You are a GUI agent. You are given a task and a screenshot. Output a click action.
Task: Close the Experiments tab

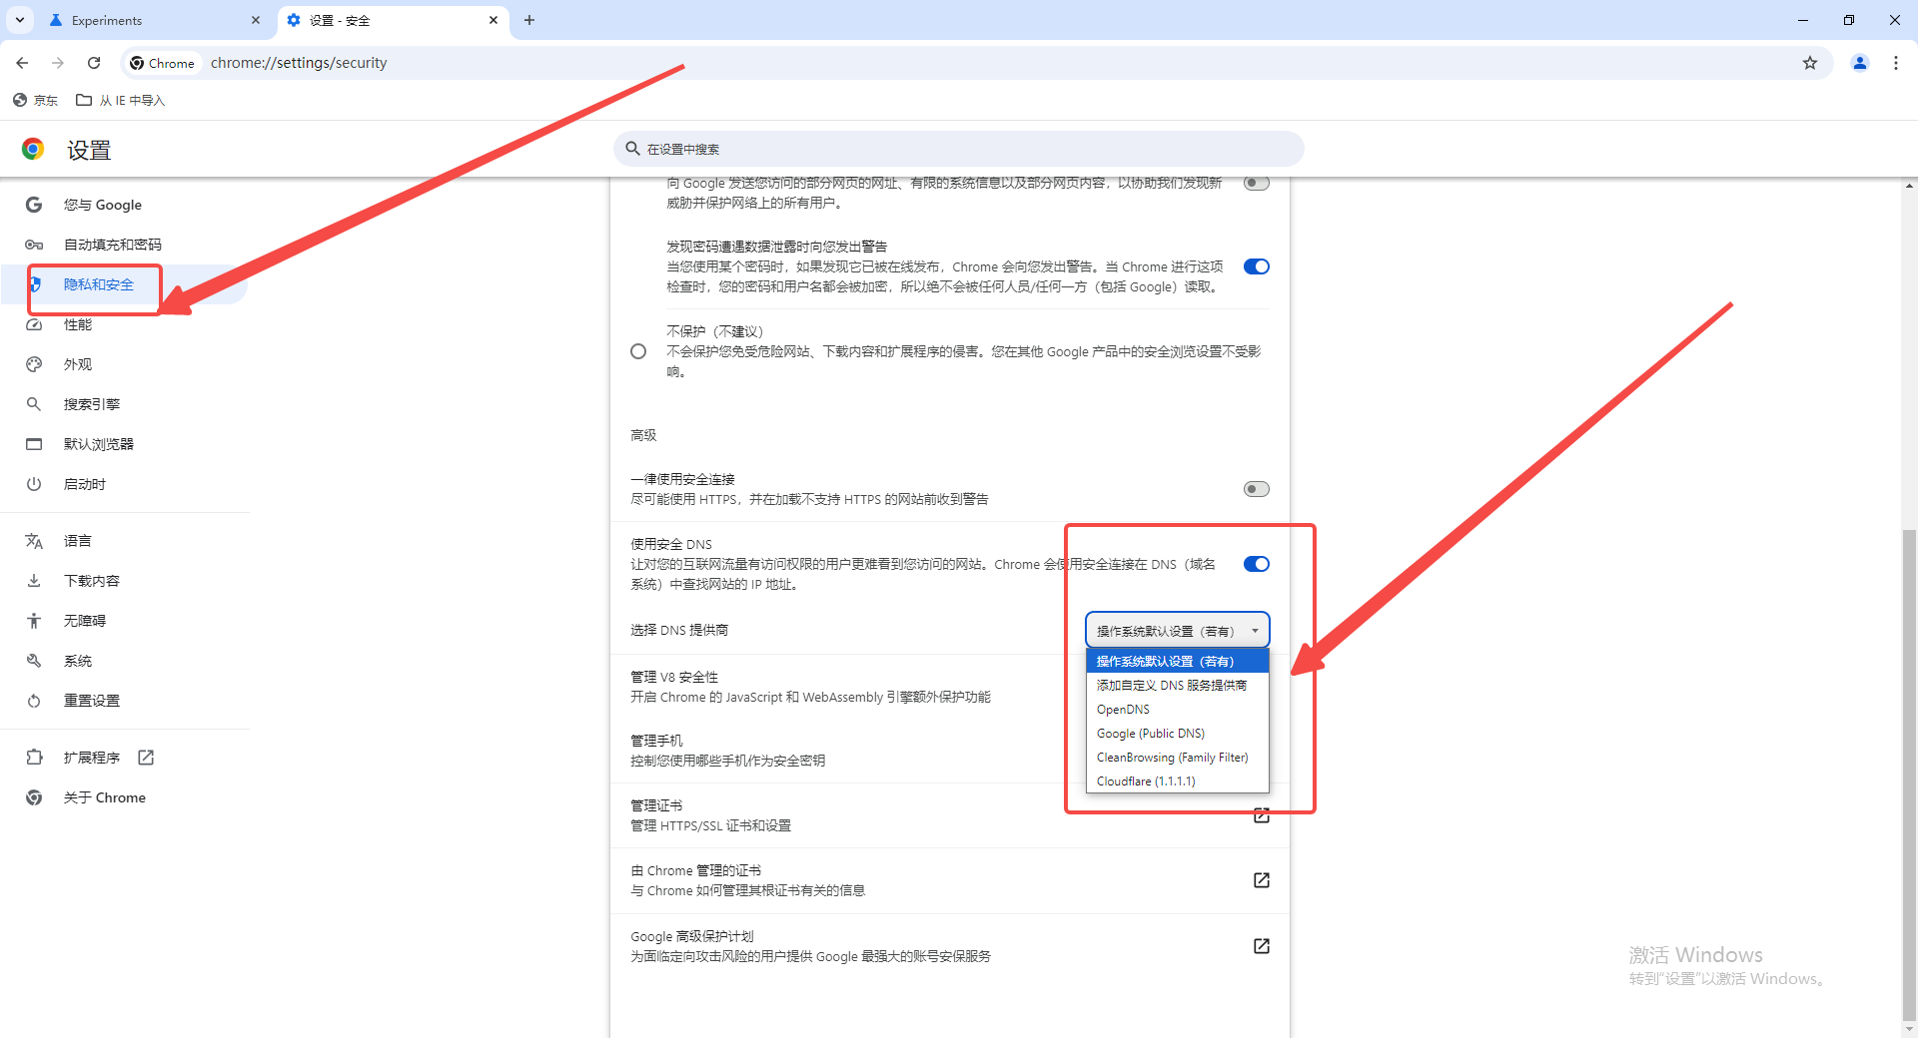pyautogui.click(x=256, y=20)
